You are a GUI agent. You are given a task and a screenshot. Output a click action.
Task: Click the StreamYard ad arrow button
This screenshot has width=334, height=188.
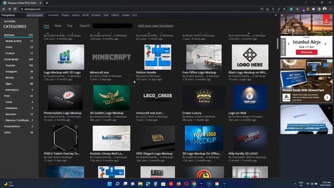tap(327, 98)
